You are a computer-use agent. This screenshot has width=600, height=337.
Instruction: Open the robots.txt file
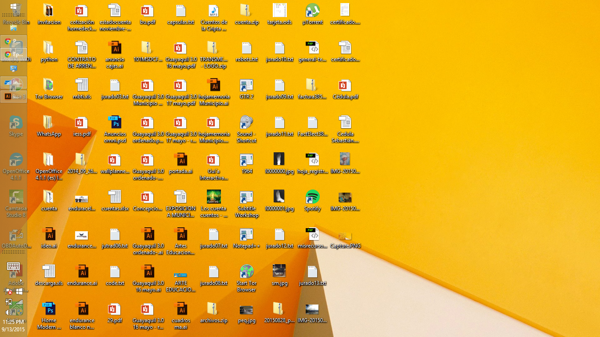coord(246,51)
